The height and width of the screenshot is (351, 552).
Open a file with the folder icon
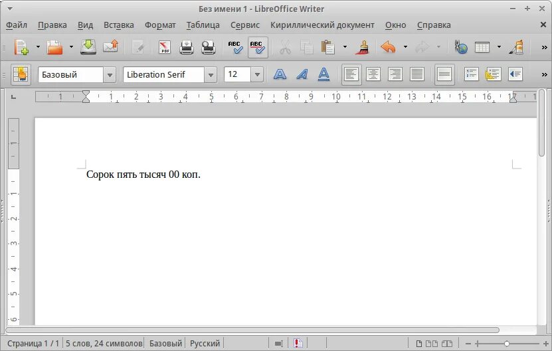click(x=54, y=46)
